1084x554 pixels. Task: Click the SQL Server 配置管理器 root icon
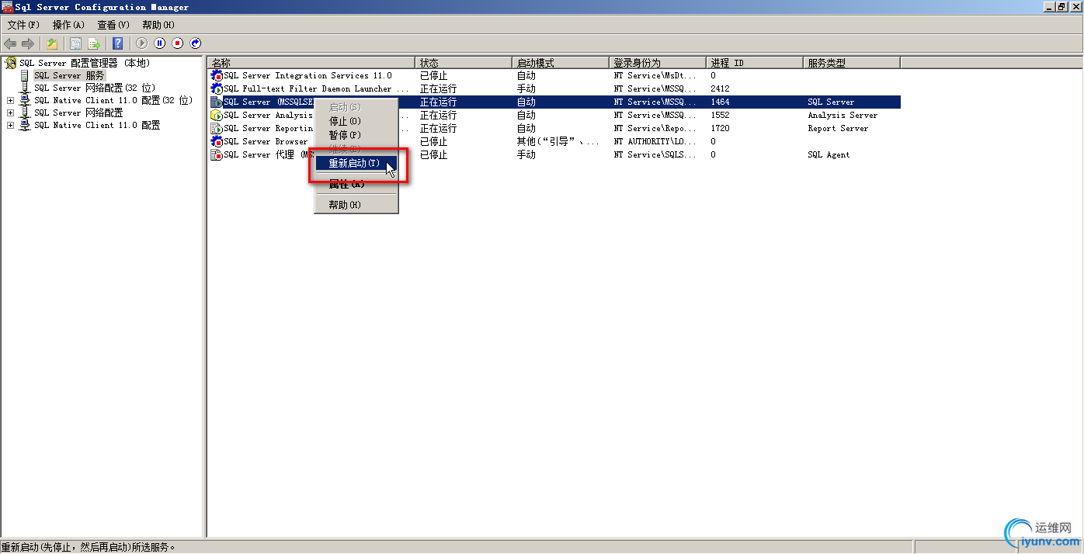coord(11,63)
